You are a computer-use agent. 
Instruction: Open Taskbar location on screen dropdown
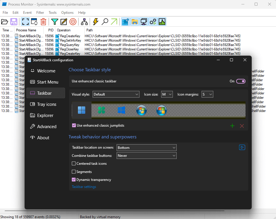pos(146,148)
